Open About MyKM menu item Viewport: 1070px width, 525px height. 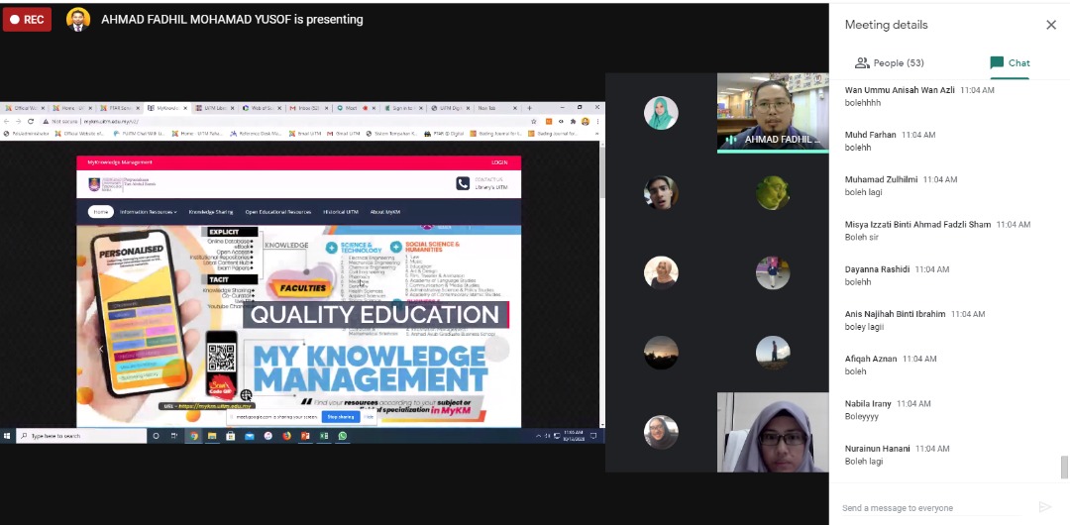(x=384, y=212)
